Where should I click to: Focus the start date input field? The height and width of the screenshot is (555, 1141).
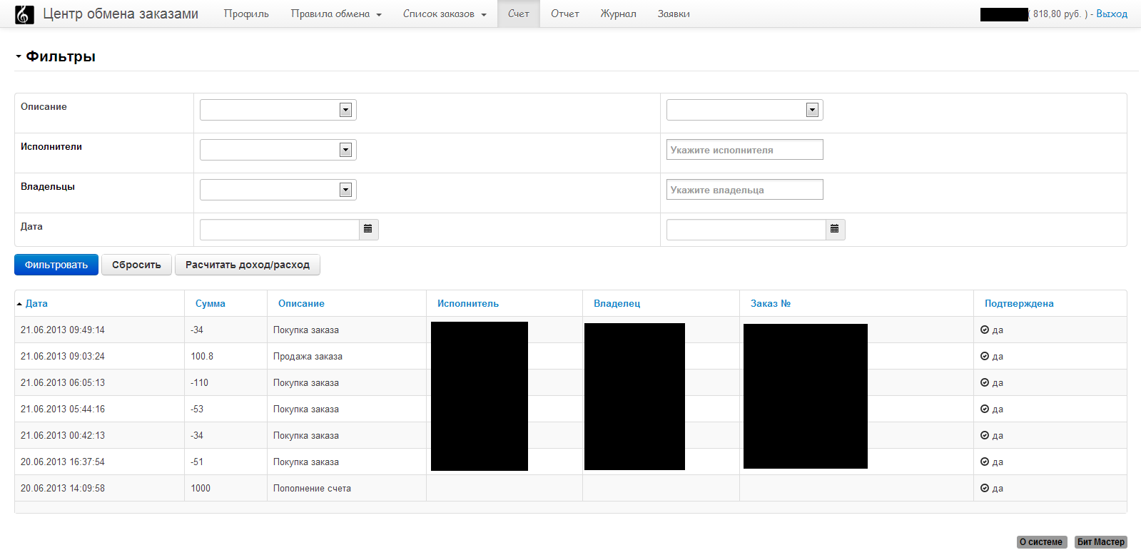280,230
